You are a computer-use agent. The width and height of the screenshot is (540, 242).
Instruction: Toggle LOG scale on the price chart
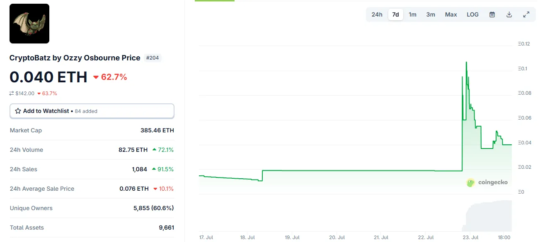[472, 14]
